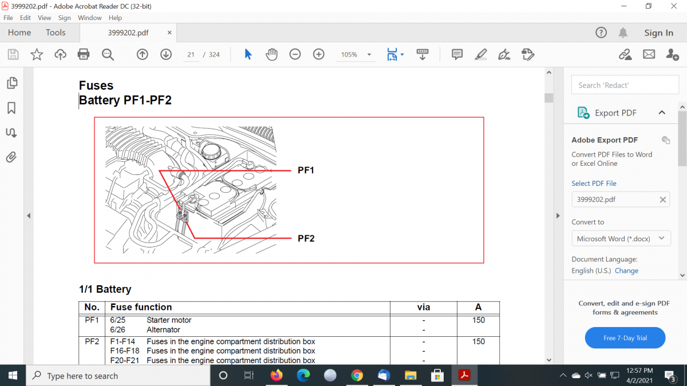Add a comment sticky note
687x386 pixels.
point(457,54)
